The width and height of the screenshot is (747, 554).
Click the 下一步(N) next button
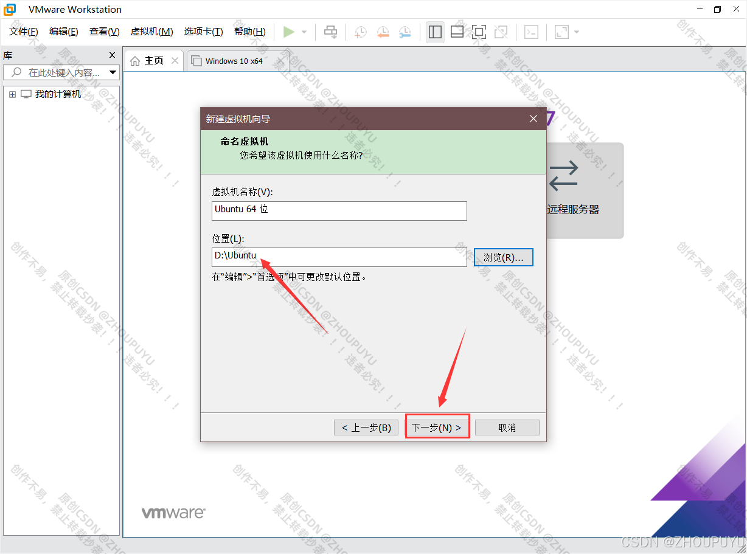tap(437, 428)
